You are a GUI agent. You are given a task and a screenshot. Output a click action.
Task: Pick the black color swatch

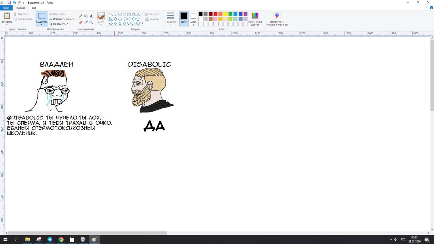point(201,14)
